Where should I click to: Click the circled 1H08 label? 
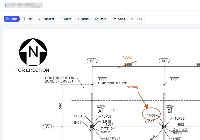coord(151,115)
